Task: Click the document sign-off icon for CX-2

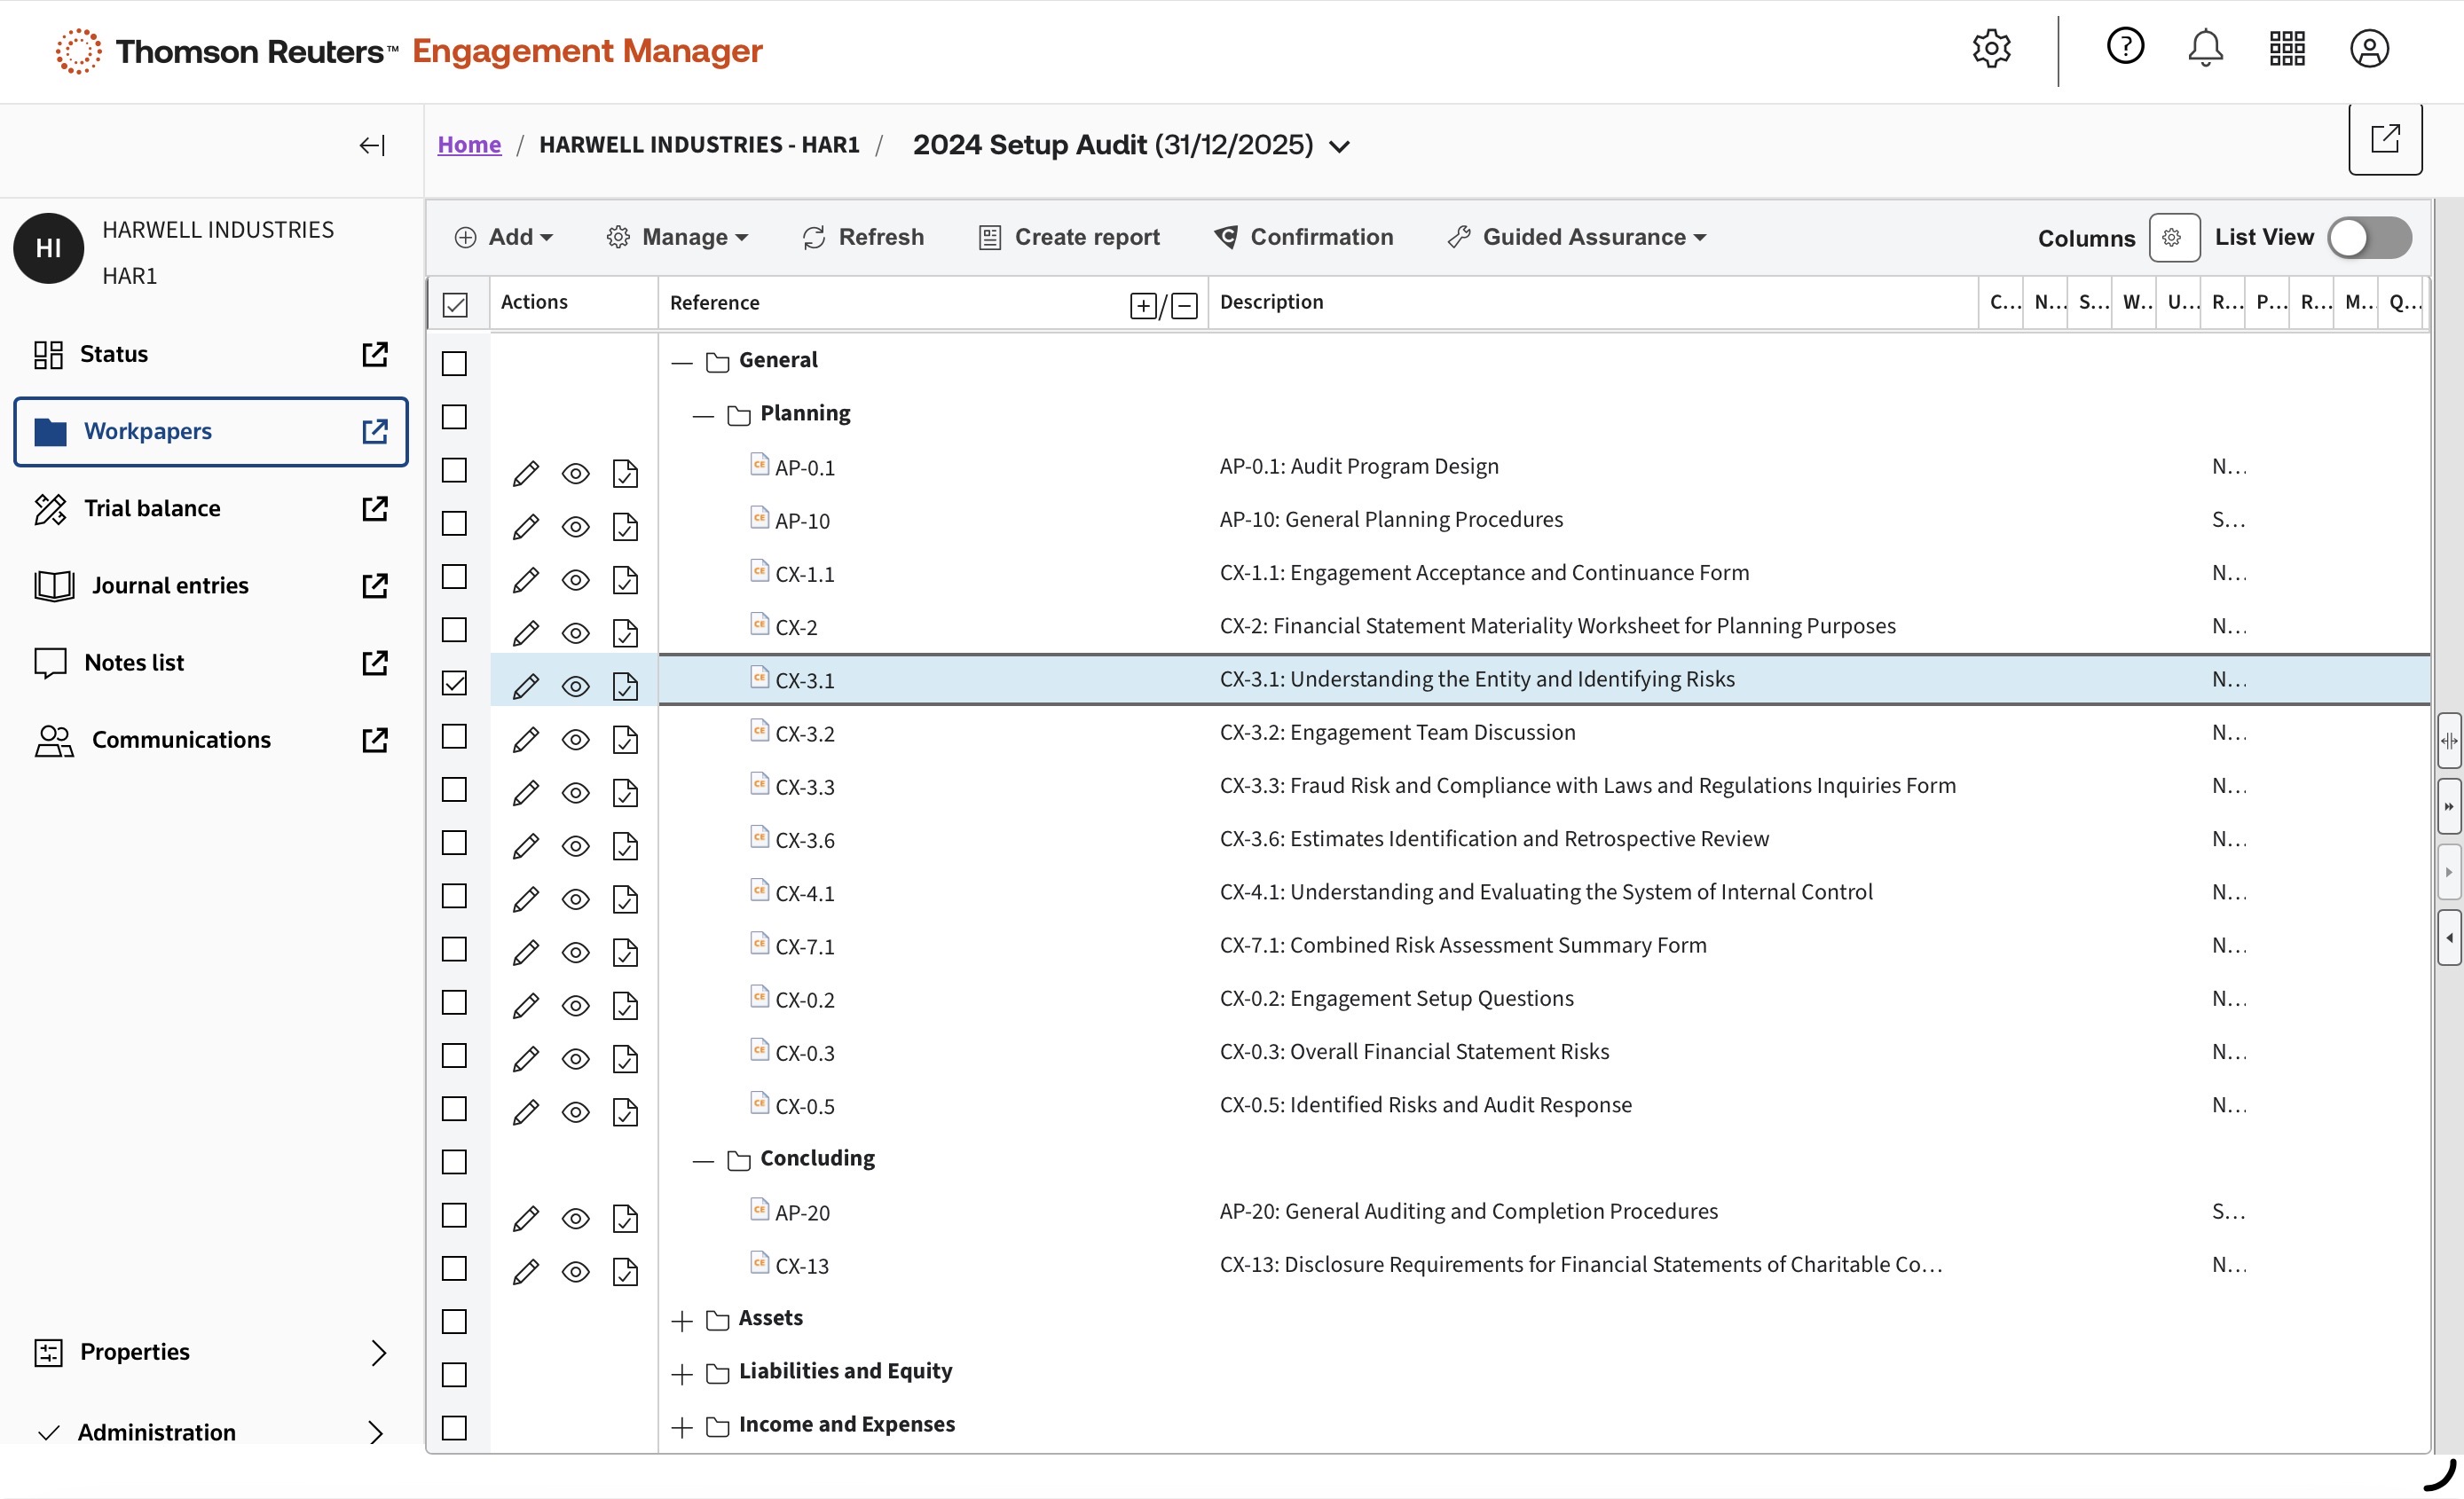Action: click(x=625, y=632)
